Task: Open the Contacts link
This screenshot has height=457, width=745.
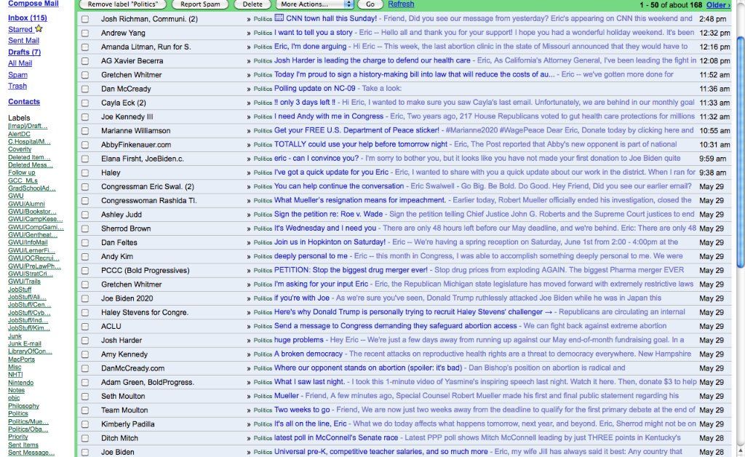Action: (x=24, y=102)
